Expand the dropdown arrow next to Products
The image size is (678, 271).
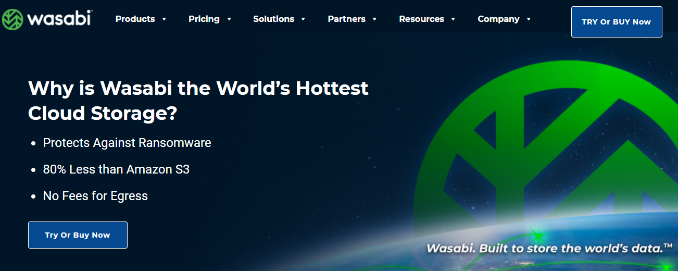164,19
